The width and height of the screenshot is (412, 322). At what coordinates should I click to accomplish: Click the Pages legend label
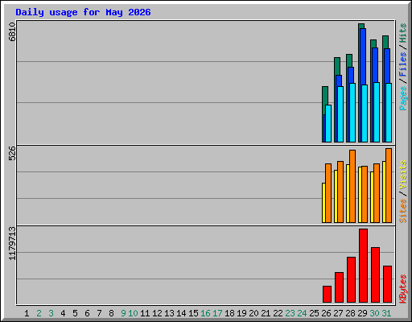tap(403, 98)
